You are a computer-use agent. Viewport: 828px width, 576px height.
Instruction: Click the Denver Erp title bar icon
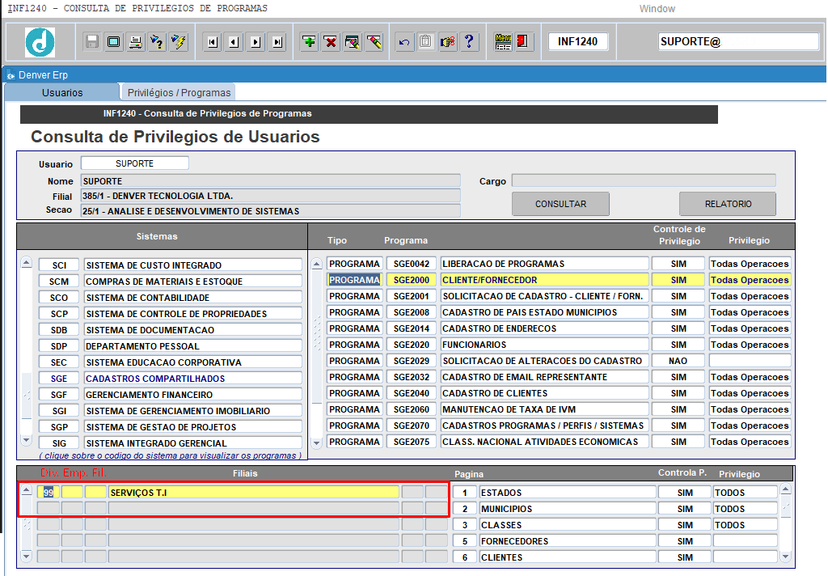[11, 75]
